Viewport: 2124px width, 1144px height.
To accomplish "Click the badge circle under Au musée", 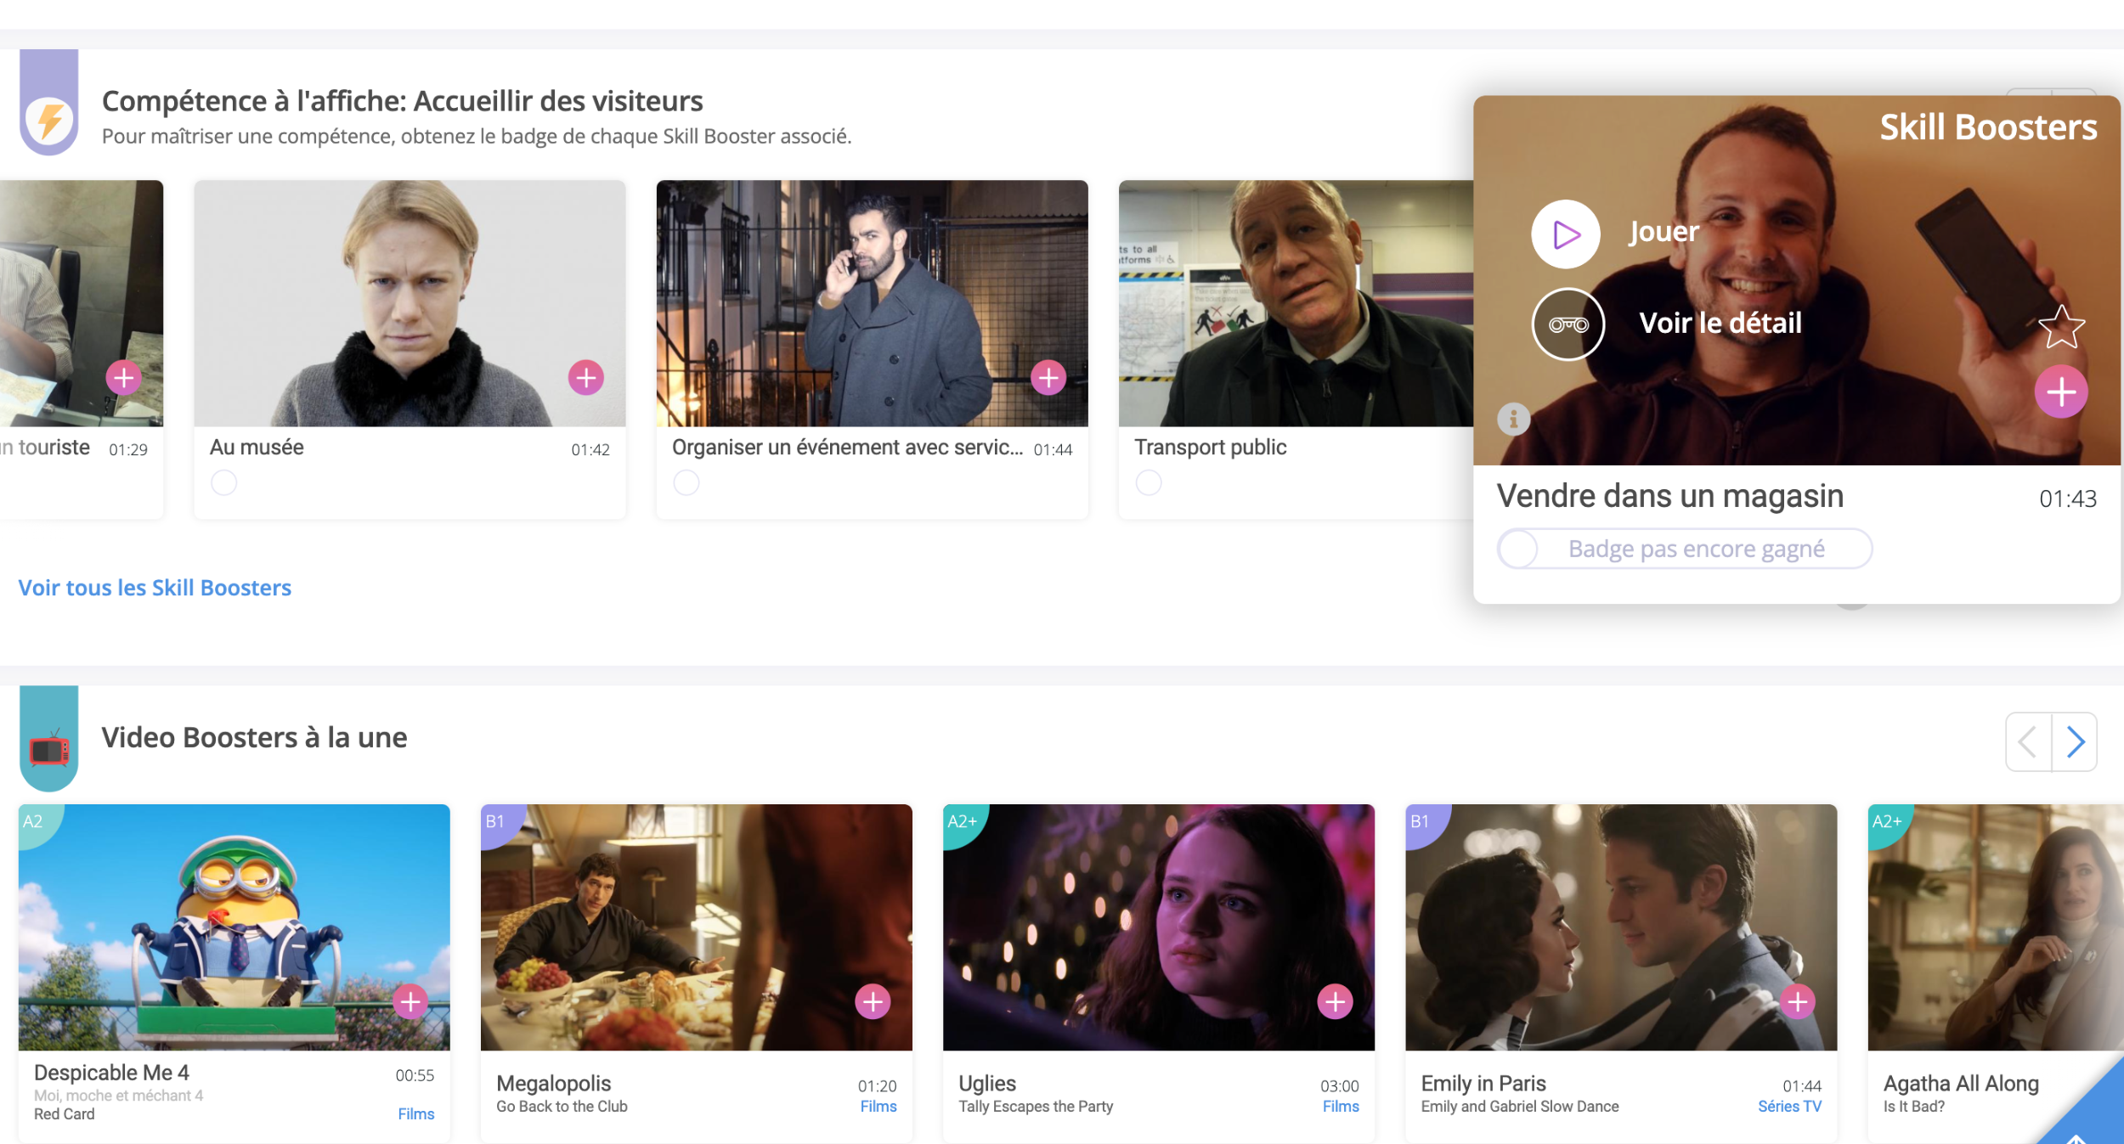I will [x=224, y=482].
